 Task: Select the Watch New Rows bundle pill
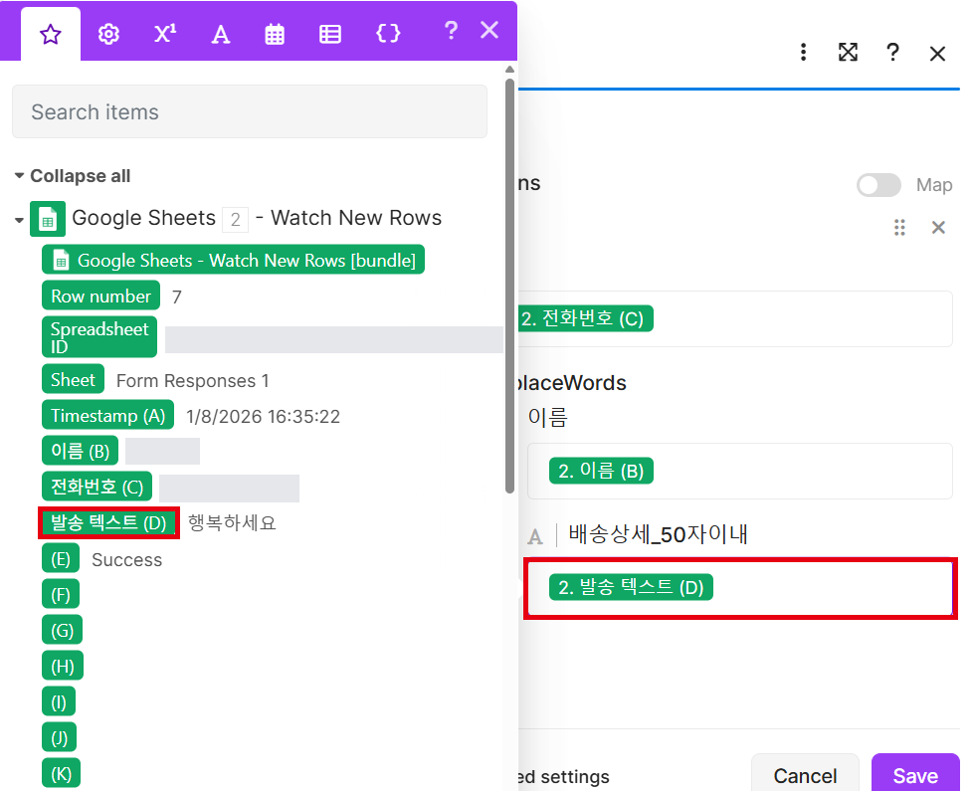(234, 260)
